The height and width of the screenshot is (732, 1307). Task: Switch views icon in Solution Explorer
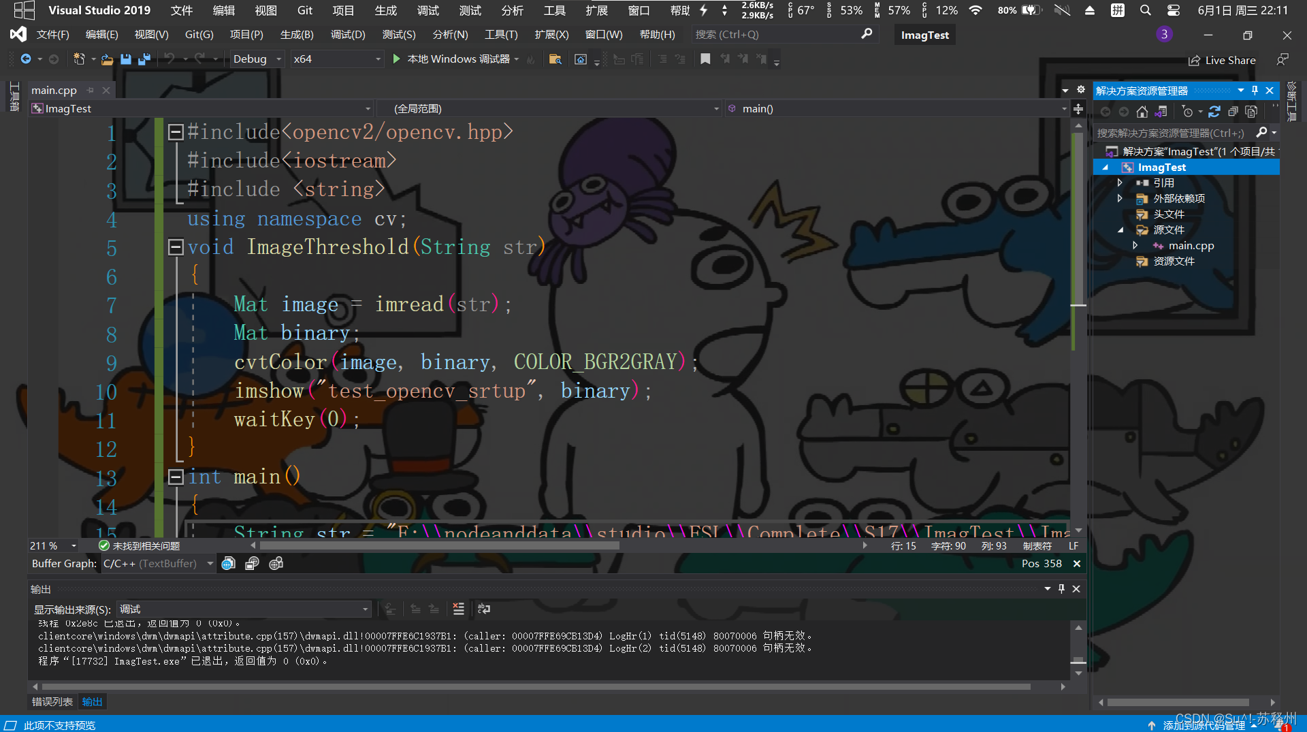click(x=1161, y=112)
